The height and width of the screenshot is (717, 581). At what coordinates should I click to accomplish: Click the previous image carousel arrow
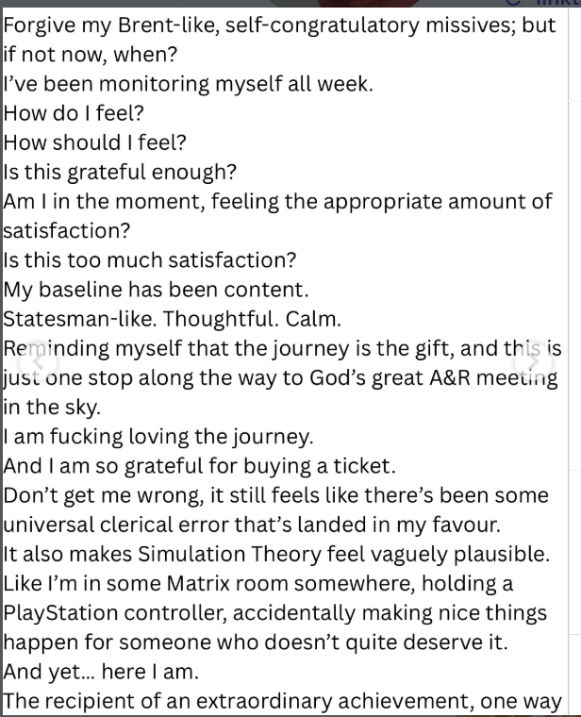point(38,361)
